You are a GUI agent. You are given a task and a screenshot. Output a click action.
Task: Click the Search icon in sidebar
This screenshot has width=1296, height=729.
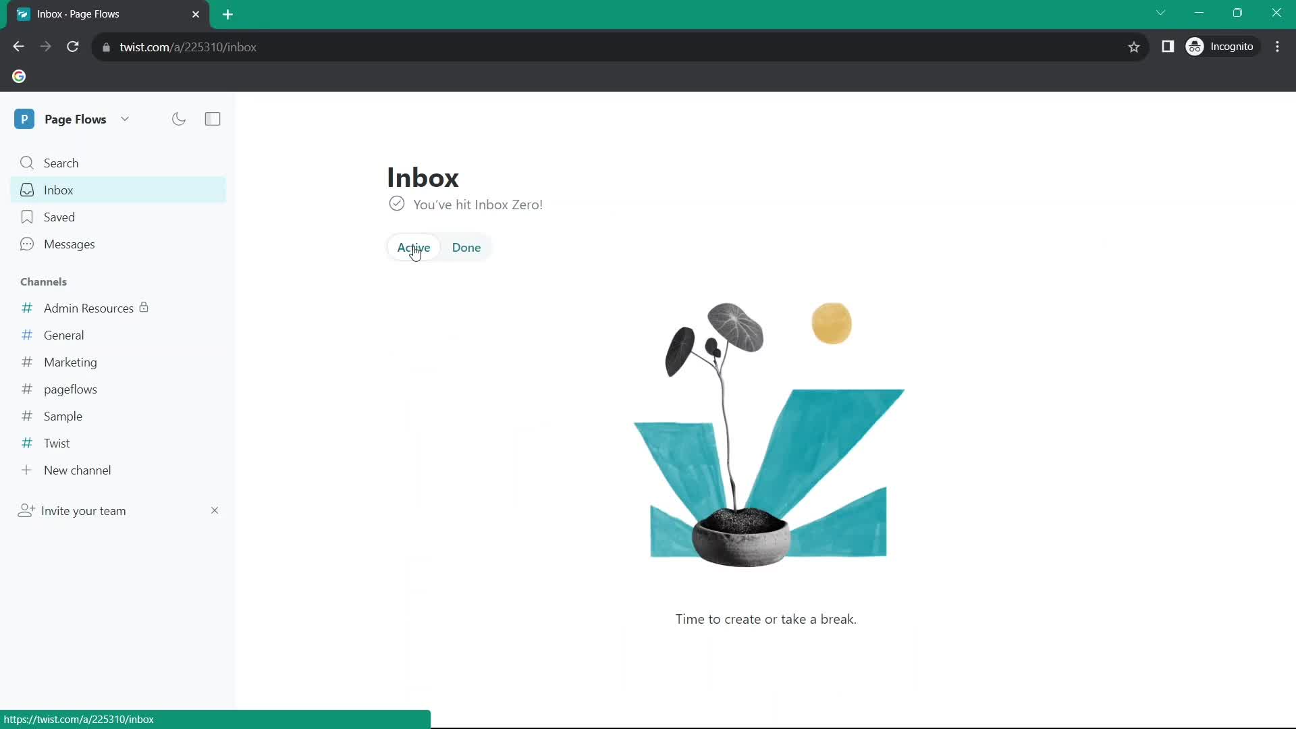[x=27, y=163]
